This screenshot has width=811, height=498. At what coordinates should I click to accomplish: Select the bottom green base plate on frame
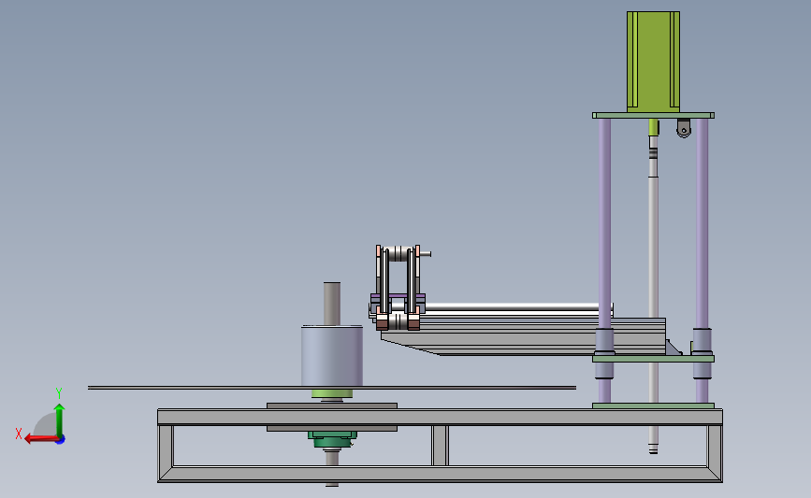(x=653, y=406)
